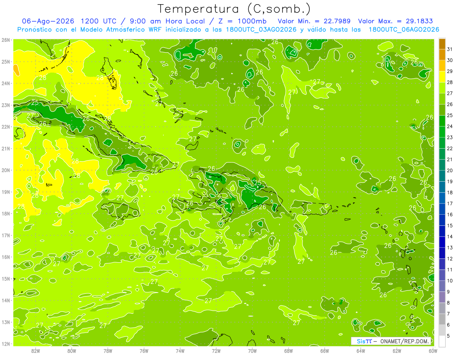Click the latitude axis label 14N
Image resolution: width=460 pixels, height=356 pixels.
(6, 300)
